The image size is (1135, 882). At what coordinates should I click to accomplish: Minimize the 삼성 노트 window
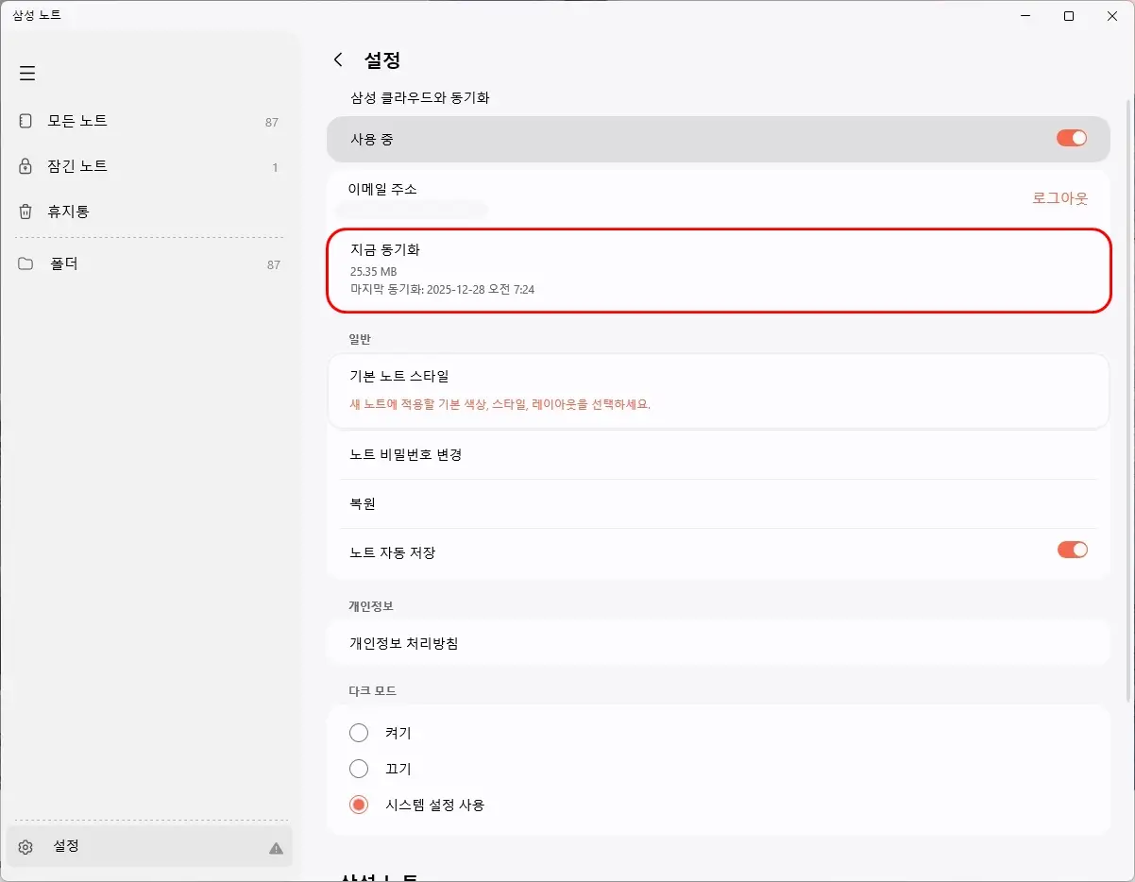tap(1025, 16)
